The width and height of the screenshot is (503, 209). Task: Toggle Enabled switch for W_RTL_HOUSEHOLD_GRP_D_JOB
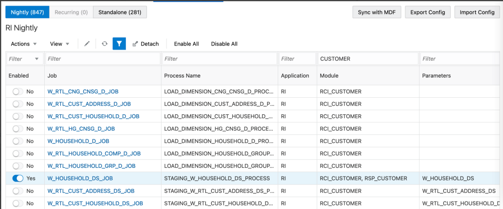18,166
